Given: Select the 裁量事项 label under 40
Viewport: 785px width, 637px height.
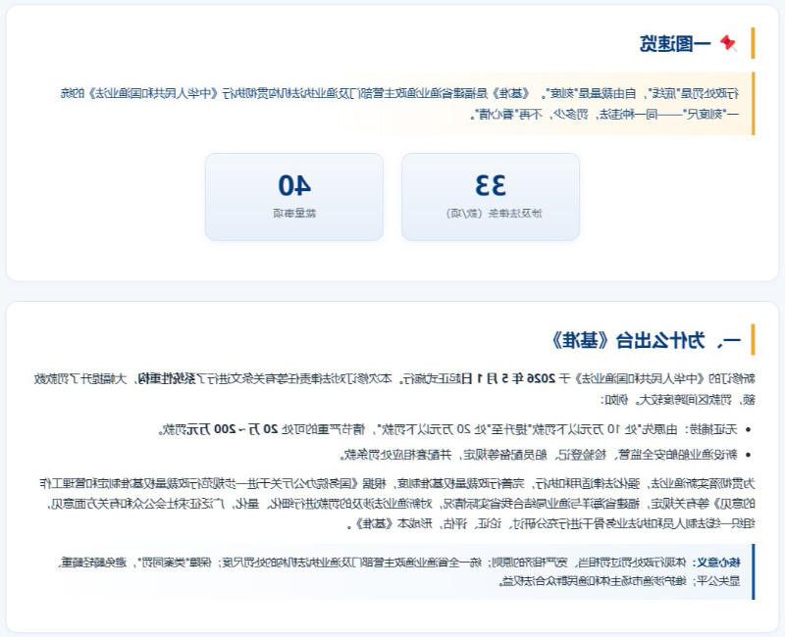Looking at the screenshot, I should (x=294, y=214).
